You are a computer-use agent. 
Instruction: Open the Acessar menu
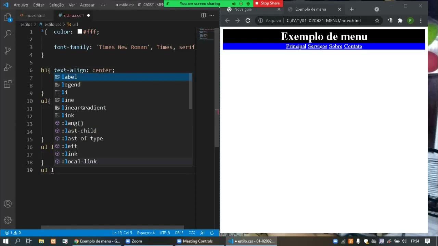pyautogui.click(x=87, y=5)
